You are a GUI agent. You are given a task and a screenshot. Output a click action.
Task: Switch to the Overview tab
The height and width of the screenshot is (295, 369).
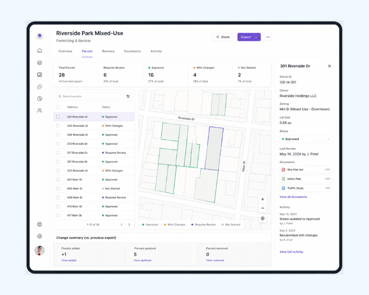[65, 51]
